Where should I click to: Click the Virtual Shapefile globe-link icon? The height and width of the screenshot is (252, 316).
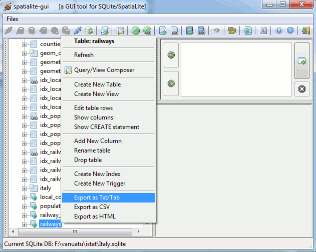[x=147, y=30]
